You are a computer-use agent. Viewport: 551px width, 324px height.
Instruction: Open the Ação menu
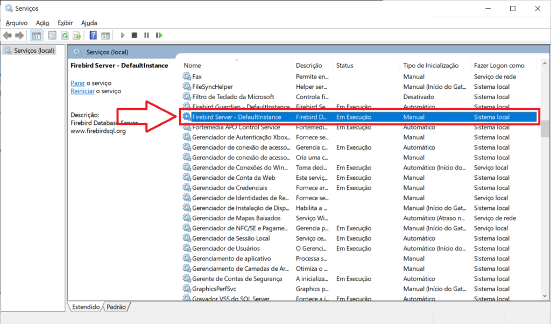tap(43, 23)
